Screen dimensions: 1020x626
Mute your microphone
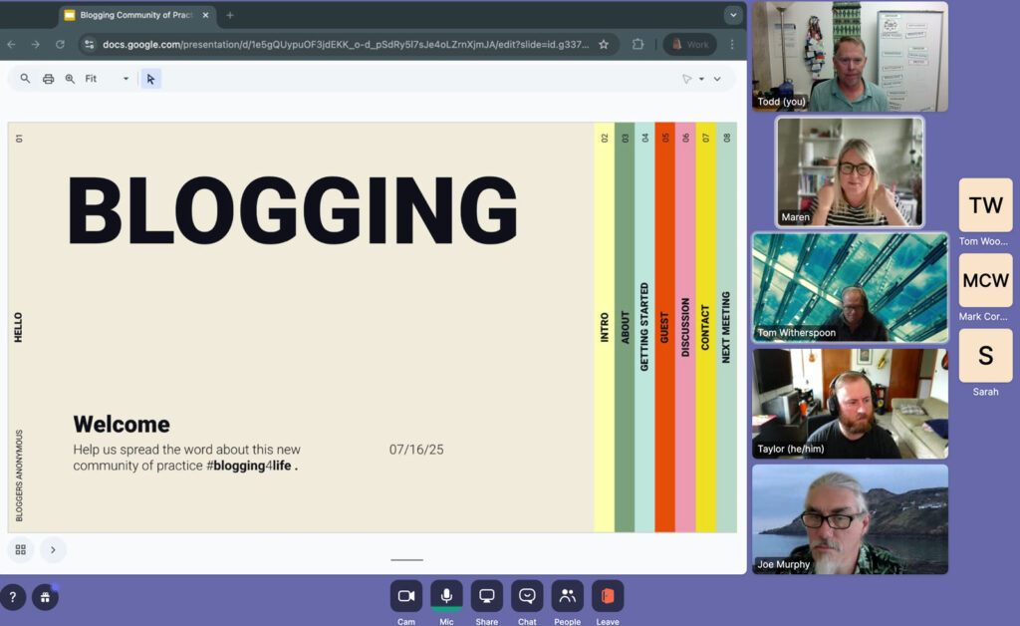[446, 595]
